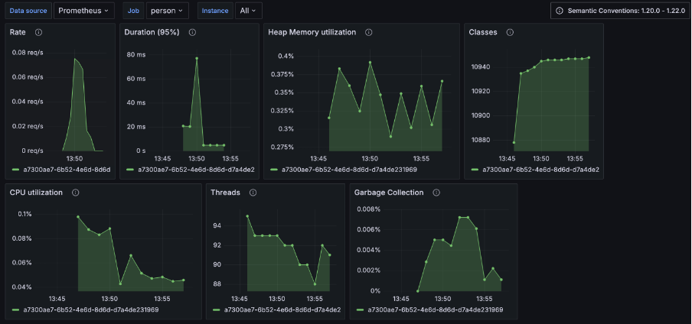Viewport: 692px width, 324px height.
Task: Open the Heap Memory utilization panel title
Action: (312, 32)
